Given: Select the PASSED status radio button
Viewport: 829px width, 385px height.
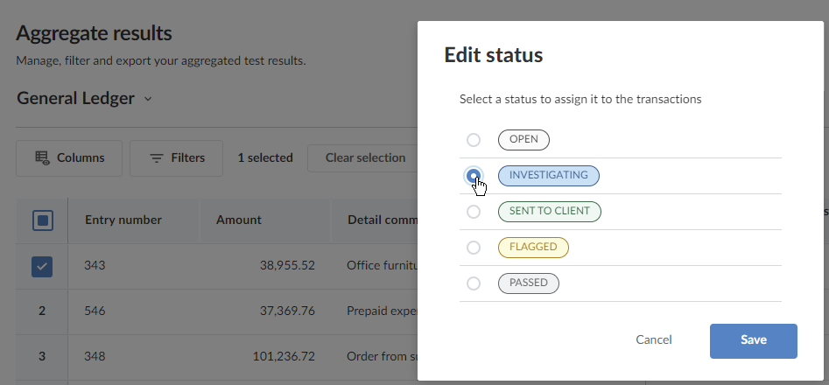Looking at the screenshot, I should click(474, 283).
